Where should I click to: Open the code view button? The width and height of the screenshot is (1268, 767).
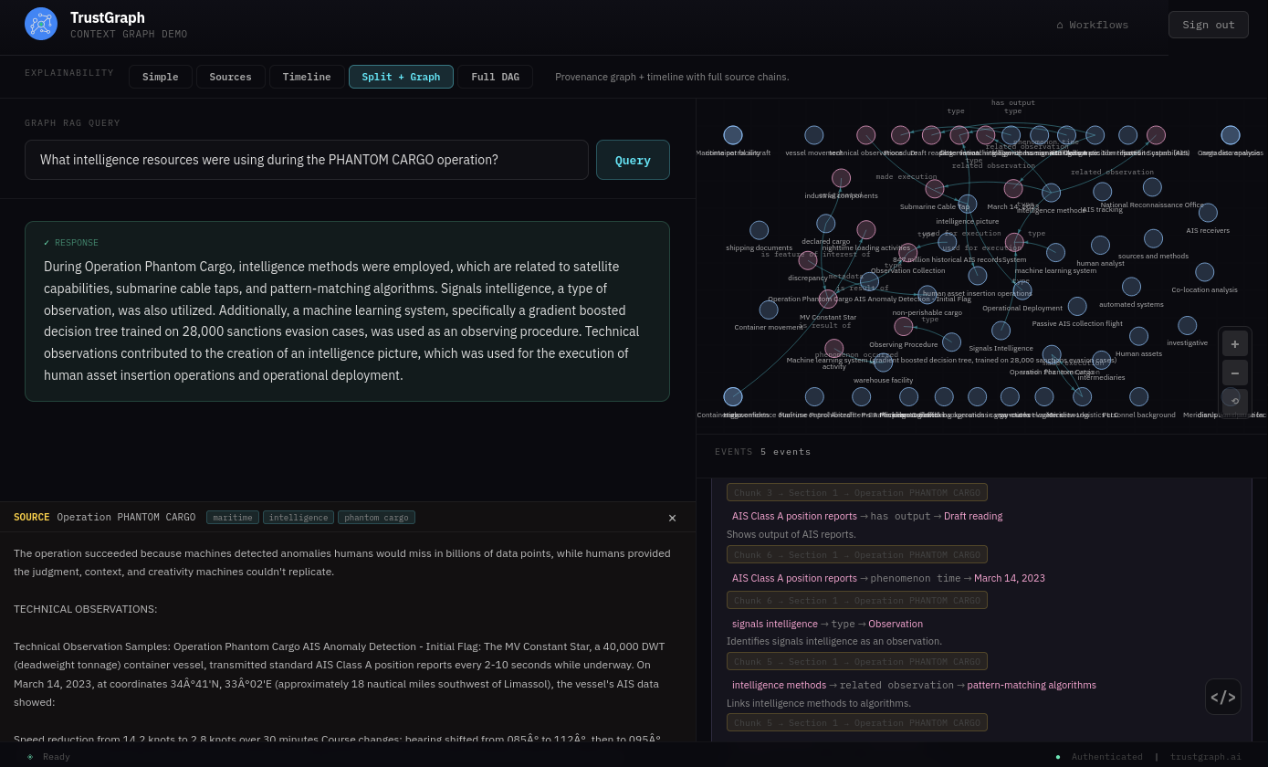coord(1223,697)
